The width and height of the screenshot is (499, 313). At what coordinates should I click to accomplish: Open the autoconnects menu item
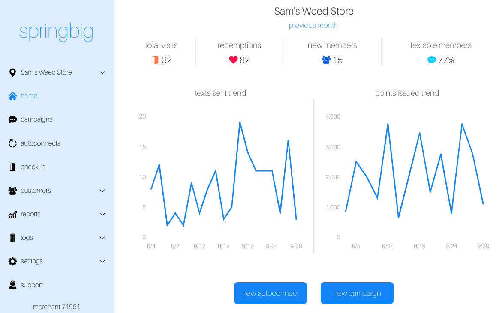[x=40, y=143]
